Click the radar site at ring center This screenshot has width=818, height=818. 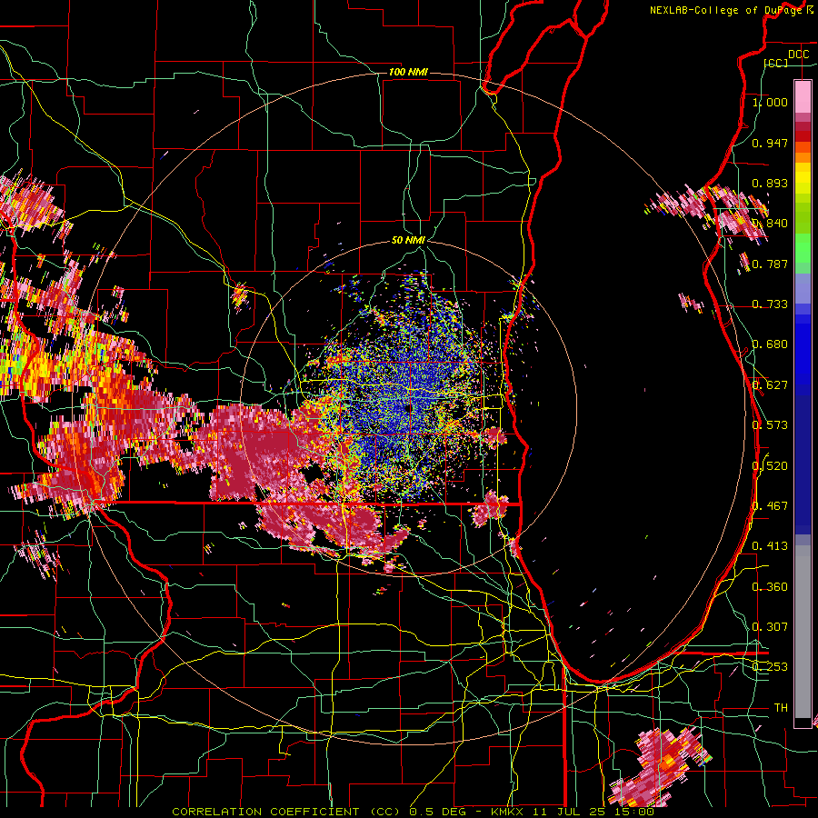[x=408, y=408]
